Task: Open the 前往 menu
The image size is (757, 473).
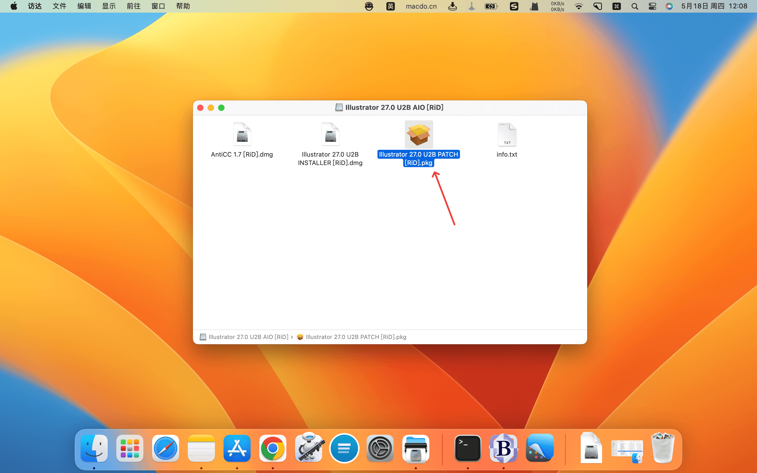Action: [134, 6]
